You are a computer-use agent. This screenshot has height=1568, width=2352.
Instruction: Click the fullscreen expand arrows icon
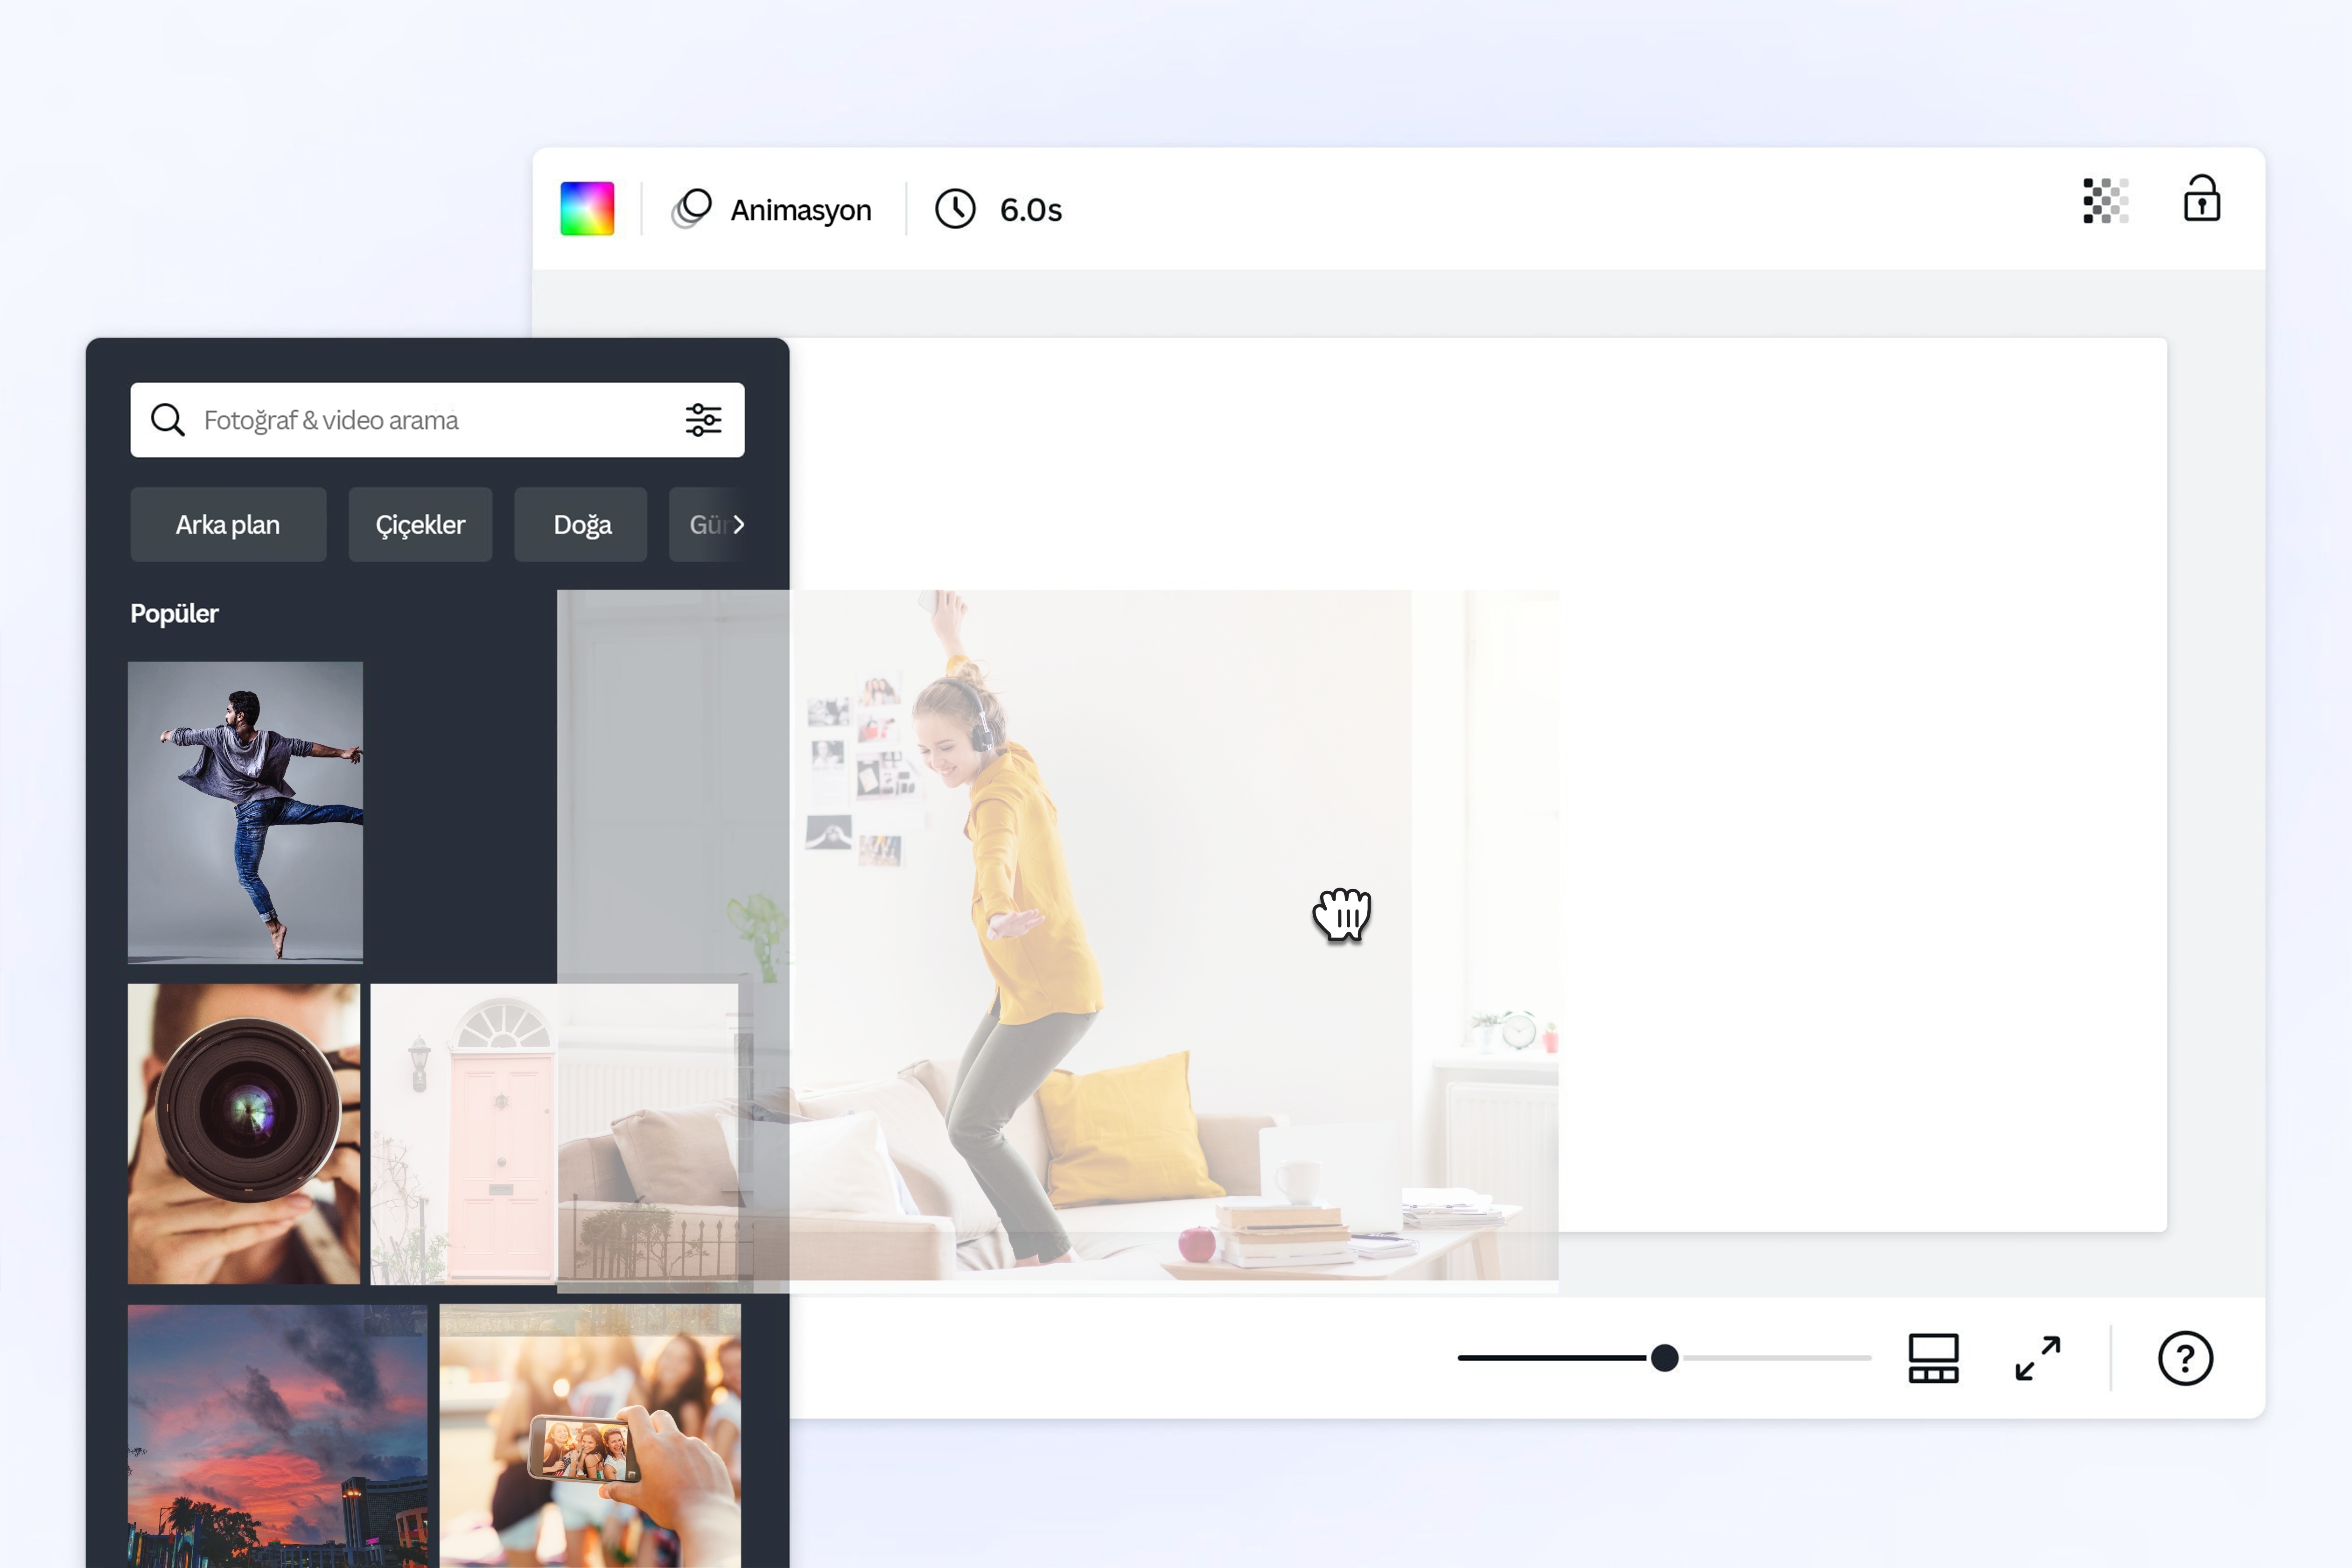(2037, 1358)
